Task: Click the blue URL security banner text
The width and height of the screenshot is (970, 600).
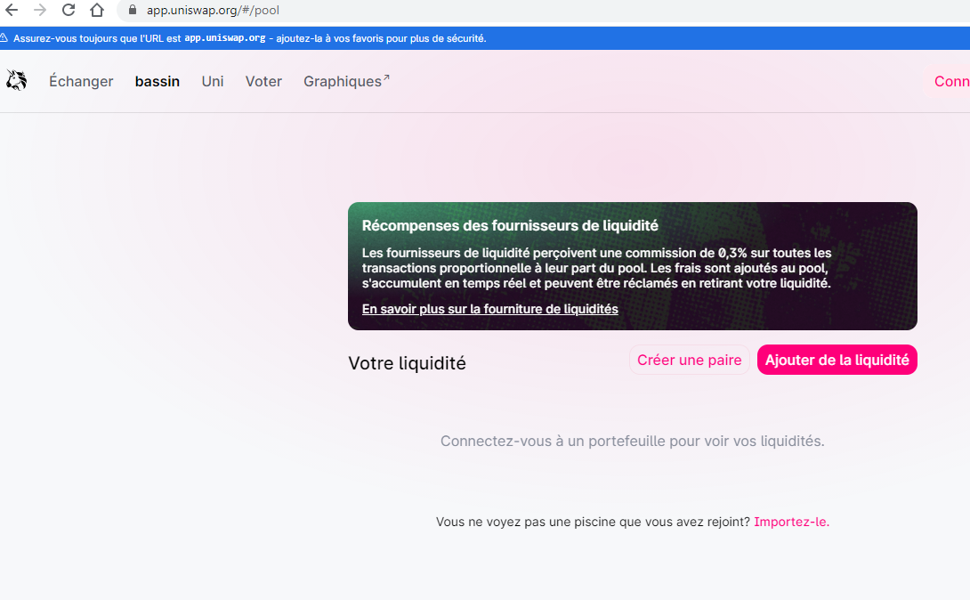Action: coord(249,38)
